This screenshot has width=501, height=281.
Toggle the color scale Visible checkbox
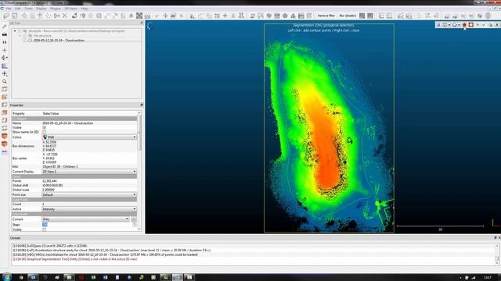point(45,229)
